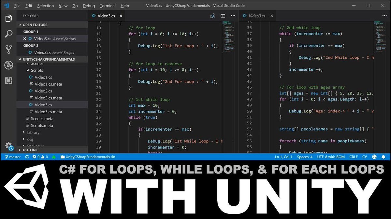This screenshot has height=219, width=391.
Task: Switch to the second Video3.cs editor tab
Action: click(257, 15)
